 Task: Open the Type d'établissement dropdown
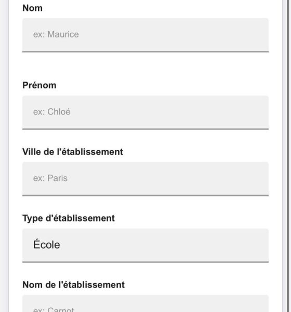click(145, 245)
